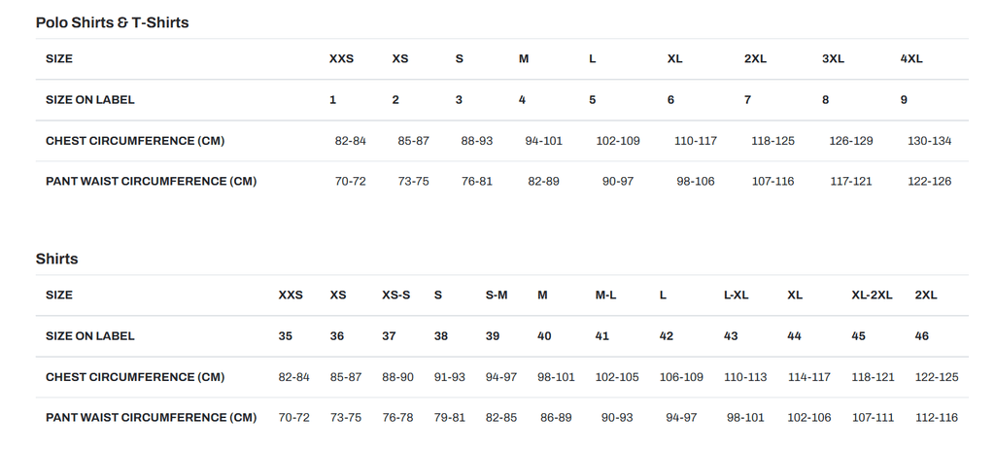
Task: Select the XS-S size header in Shirts
Action: [x=395, y=295]
